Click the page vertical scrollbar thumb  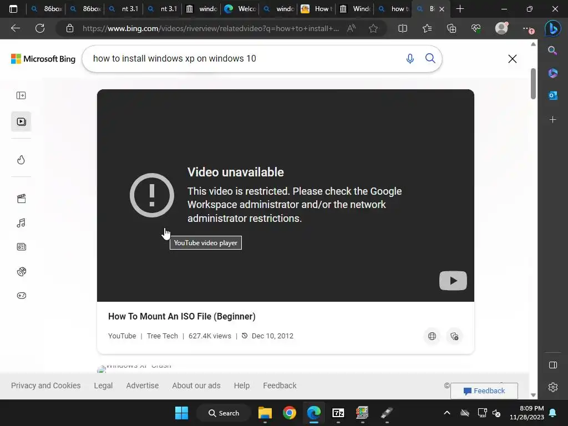tap(533, 83)
